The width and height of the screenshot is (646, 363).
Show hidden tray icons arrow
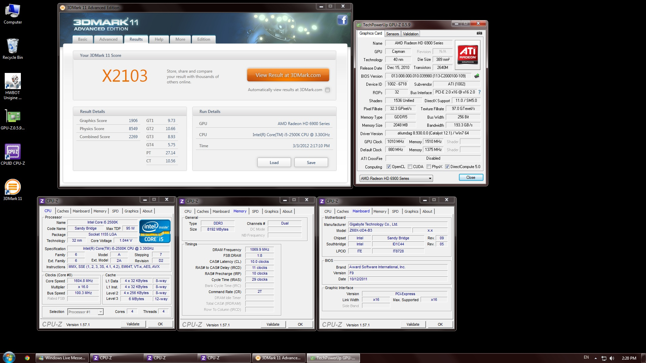coord(596,358)
